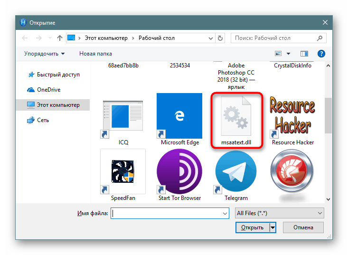Expand the address bar history dropdown
The image size is (348, 255).
click(x=211, y=38)
